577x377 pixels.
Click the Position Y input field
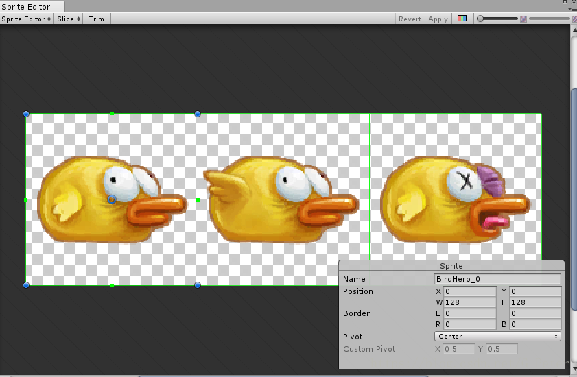[535, 291]
